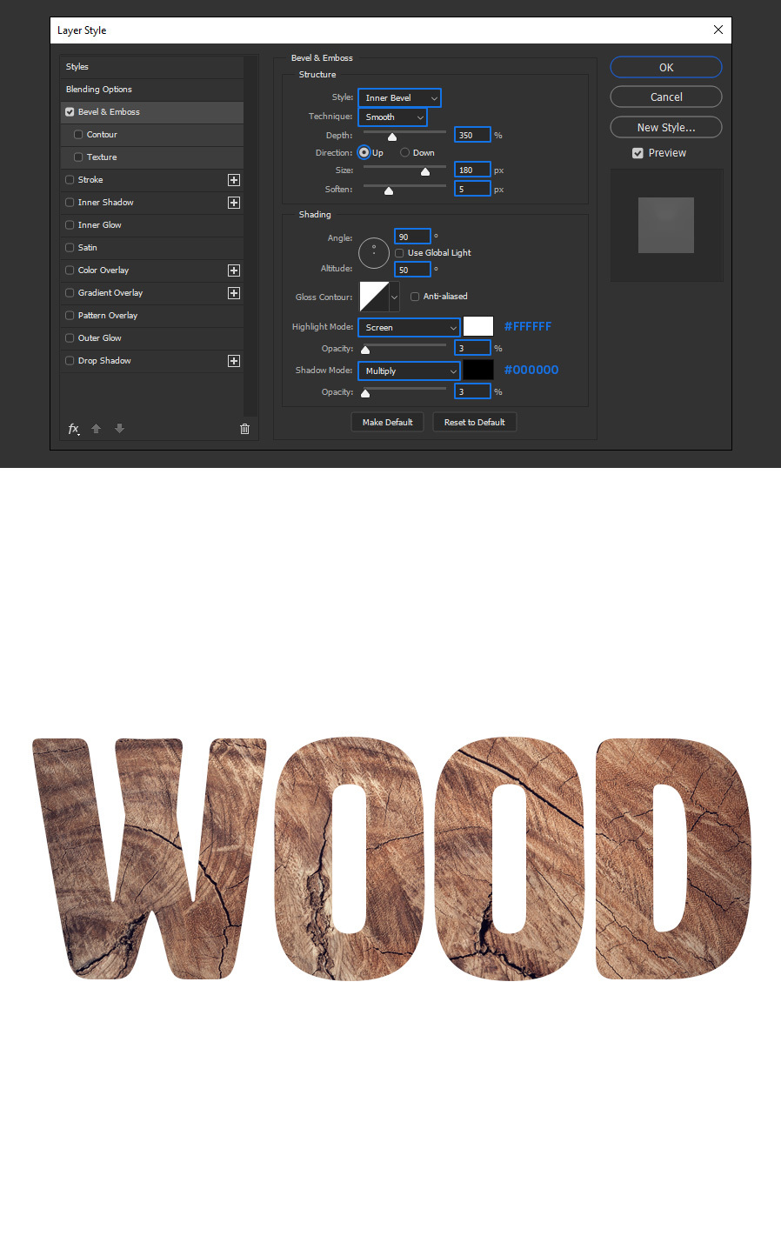Enable the Inner Glow checkbox
The width and height of the screenshot is (781, 1249).
tap(70, 225)
